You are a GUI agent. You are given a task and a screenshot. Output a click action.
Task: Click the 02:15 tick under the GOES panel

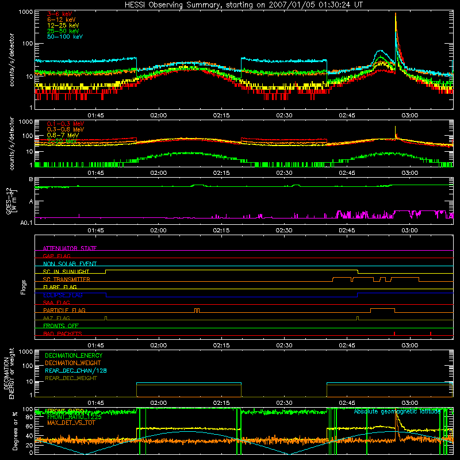221,231
